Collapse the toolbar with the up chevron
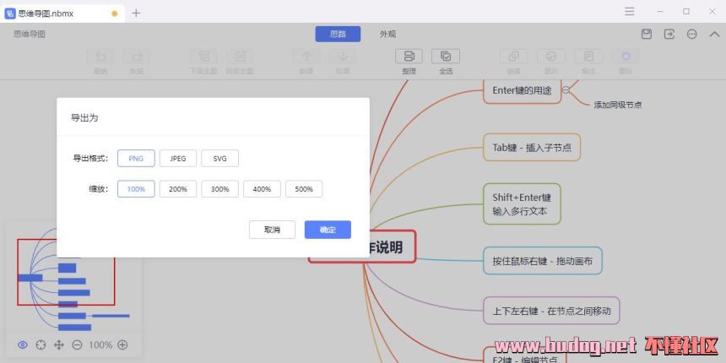726x363 pixels. point(714,35)
